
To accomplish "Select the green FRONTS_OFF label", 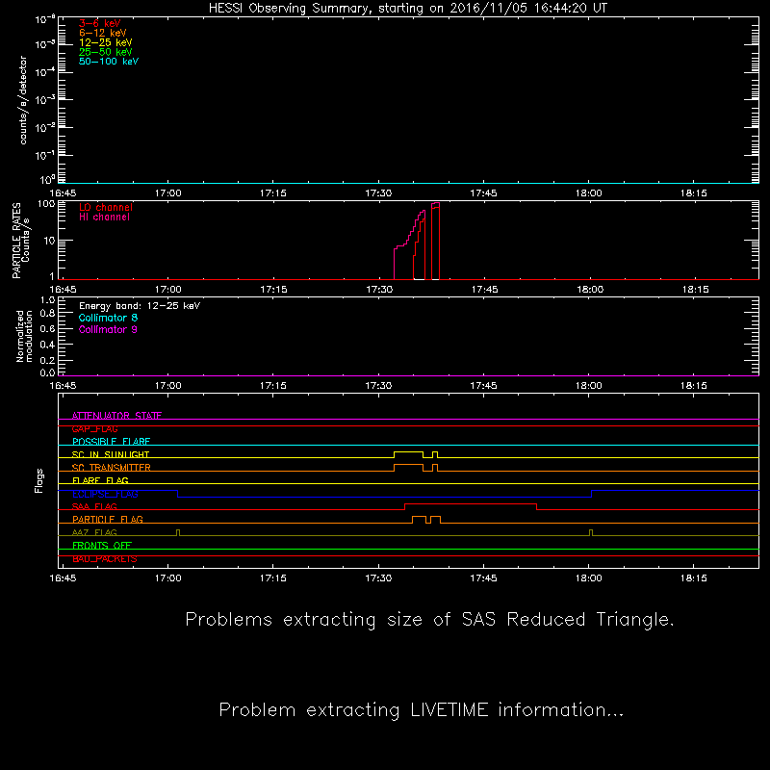I will point(102,546).
